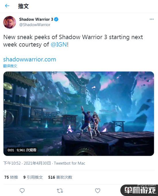The width and height of the screenshot is (158, 196).
Task: Click the 推文 page title
Action: click(24, 6)
